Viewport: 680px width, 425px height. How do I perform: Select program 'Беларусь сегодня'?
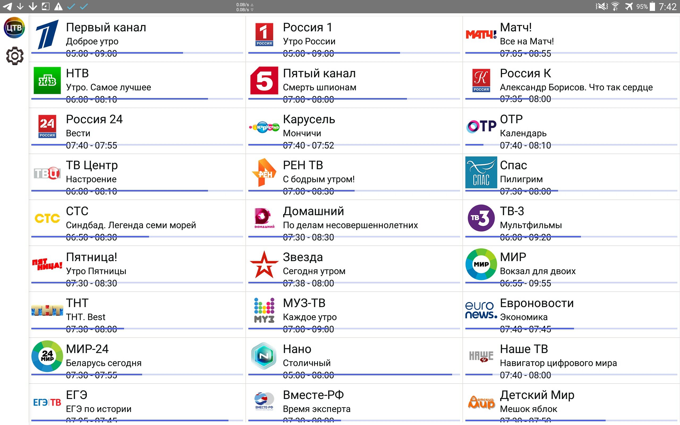click(104, 363)
